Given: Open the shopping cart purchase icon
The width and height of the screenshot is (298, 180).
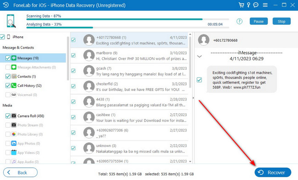Looking at the screenshot, I should [241, 5].
